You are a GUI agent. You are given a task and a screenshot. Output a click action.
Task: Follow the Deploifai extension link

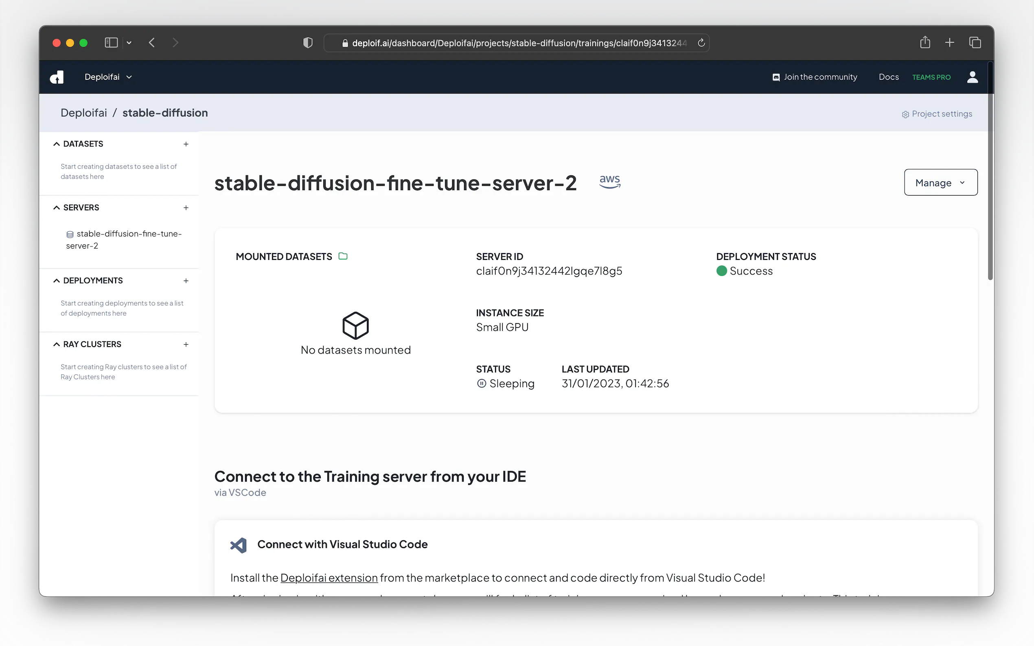tap(329, 578)
